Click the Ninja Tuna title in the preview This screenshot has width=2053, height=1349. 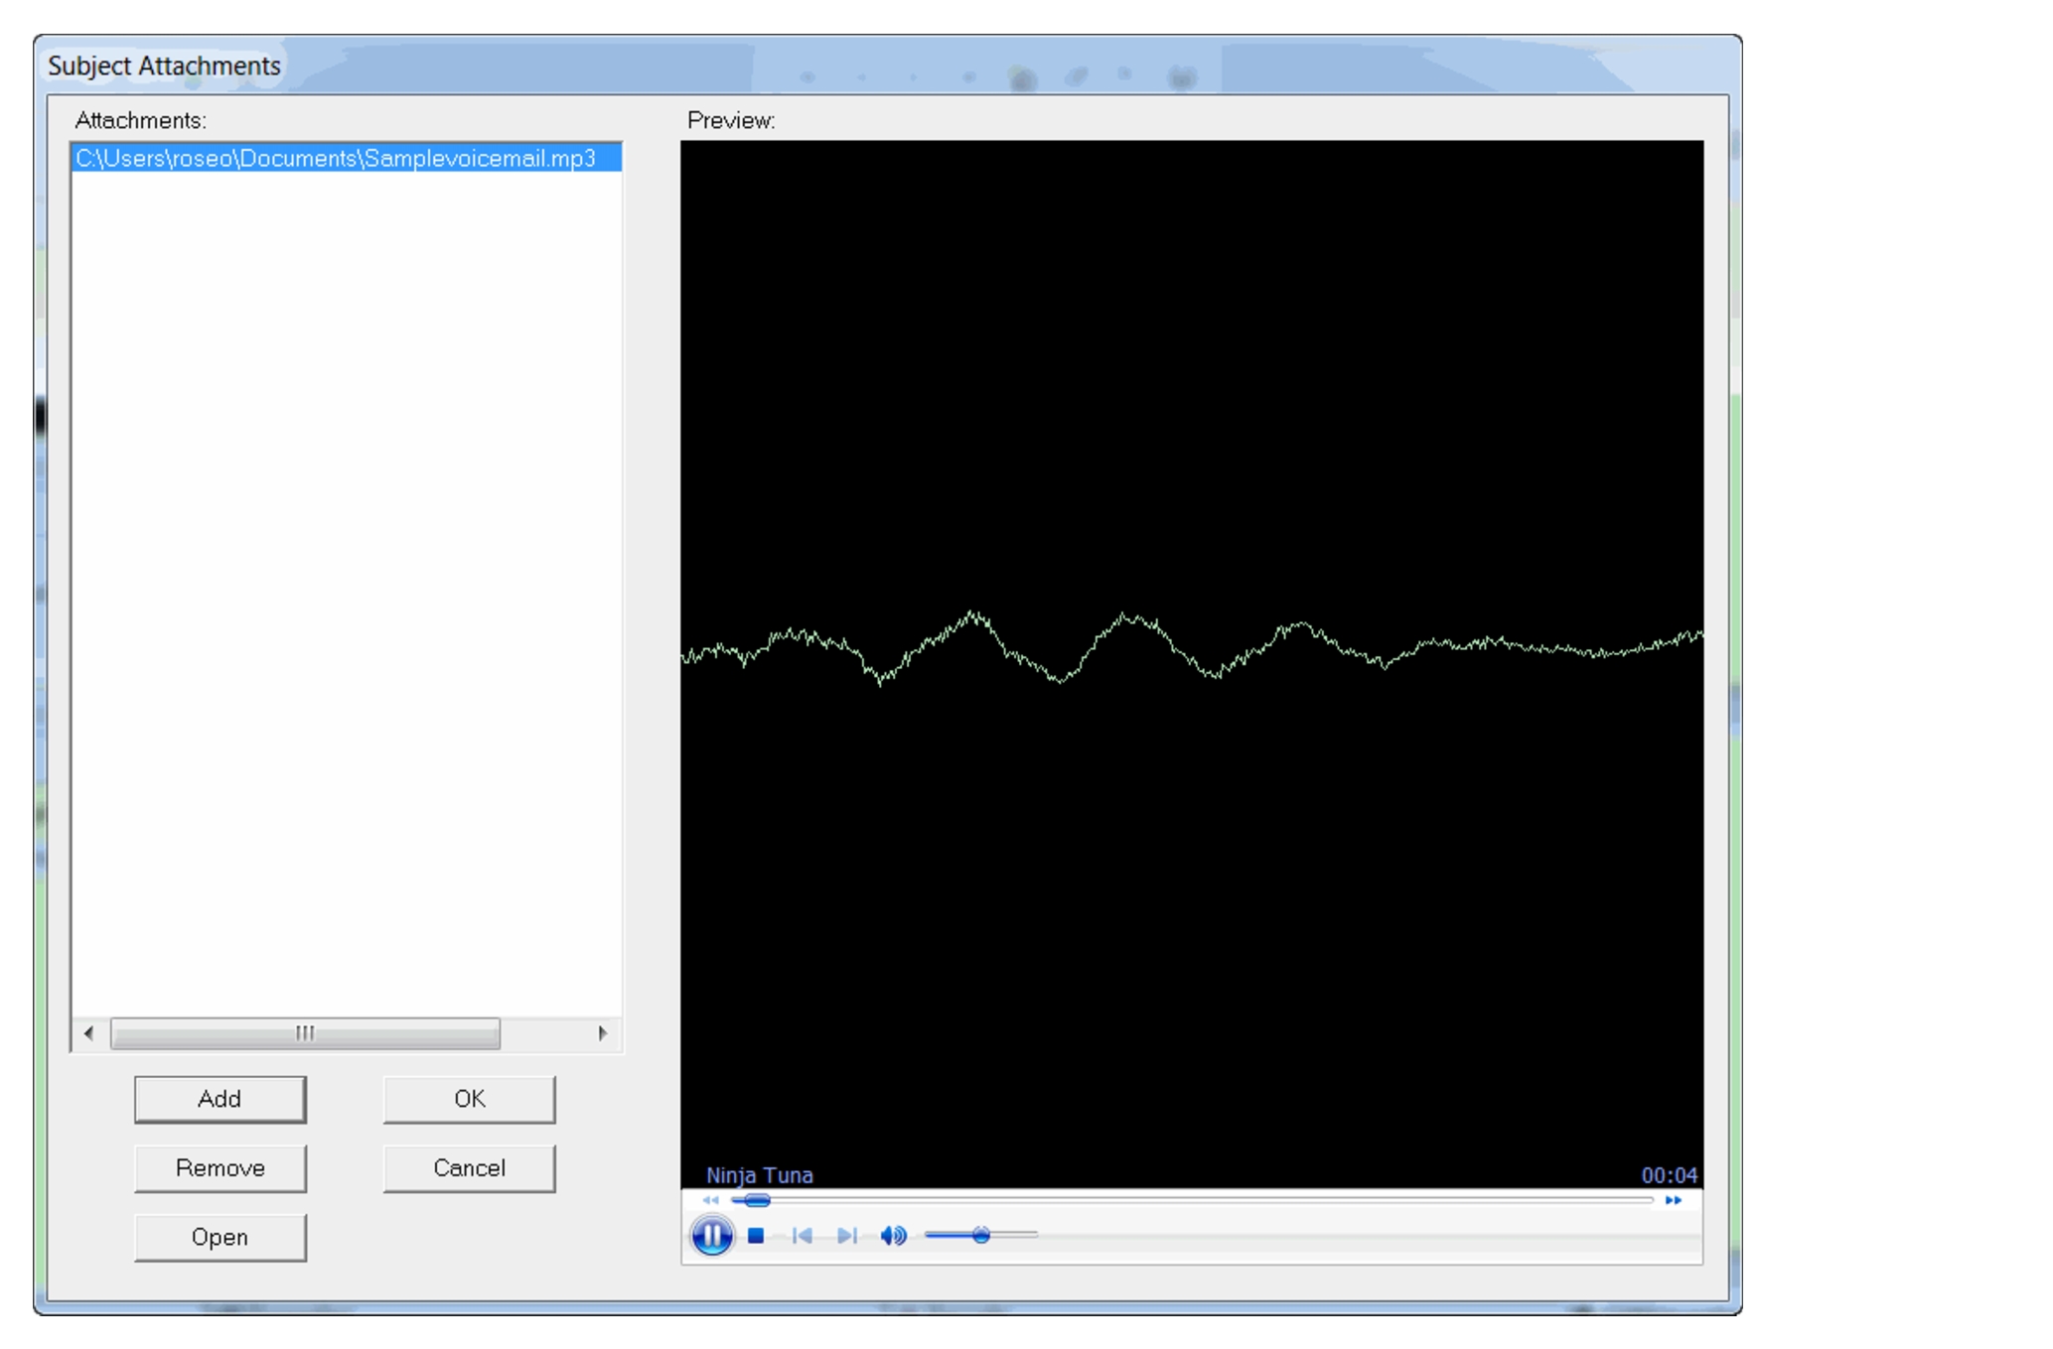[759, 1174]
